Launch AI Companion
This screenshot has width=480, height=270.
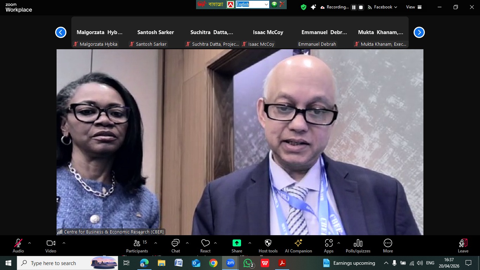coord(298,246)
